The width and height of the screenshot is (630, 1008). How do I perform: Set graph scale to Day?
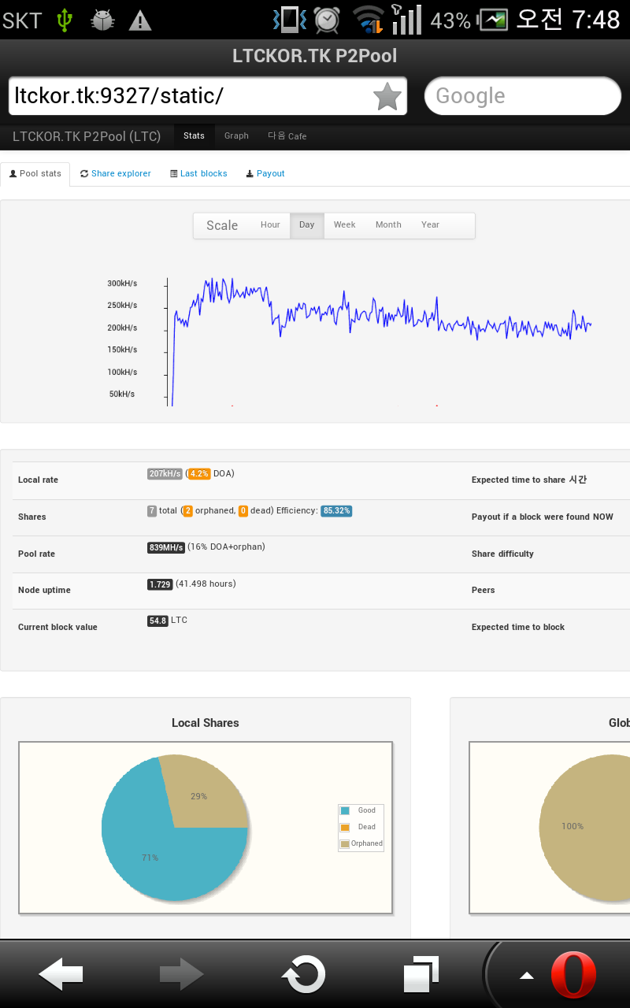[307, 225]
